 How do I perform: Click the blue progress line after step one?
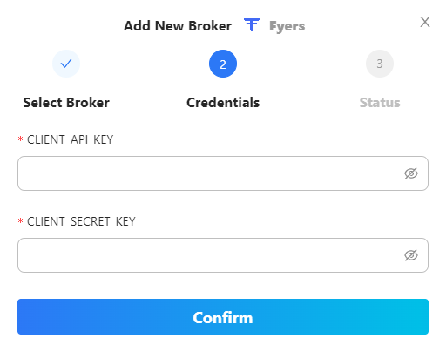[145, 64]
